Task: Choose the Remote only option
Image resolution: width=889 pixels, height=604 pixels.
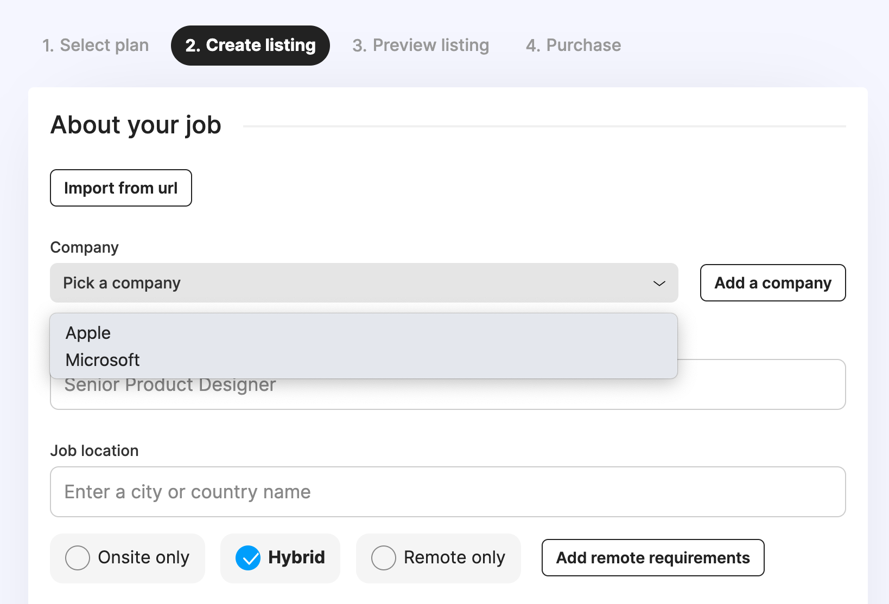Action: coord(439,558)
